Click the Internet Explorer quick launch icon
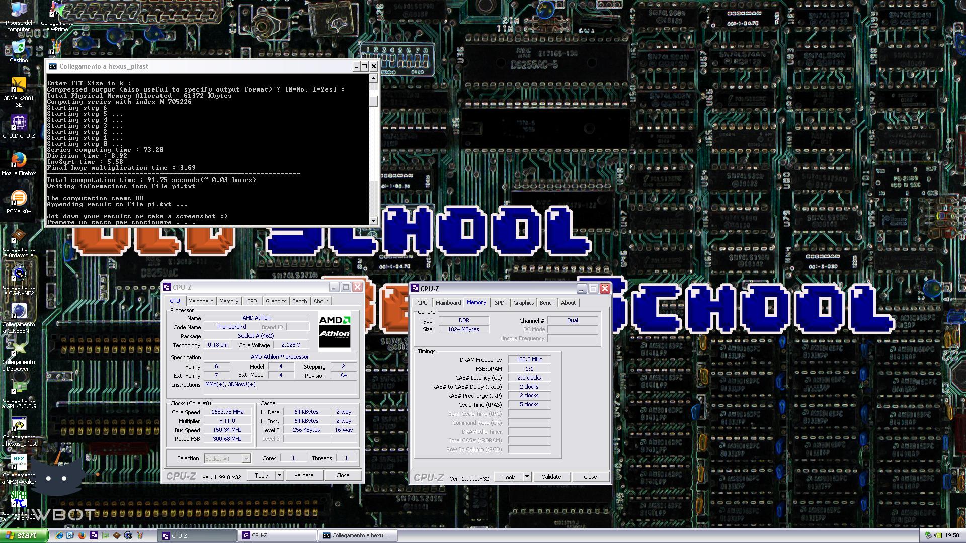This screenshot has width=966, height=543. tap(59, 535)
